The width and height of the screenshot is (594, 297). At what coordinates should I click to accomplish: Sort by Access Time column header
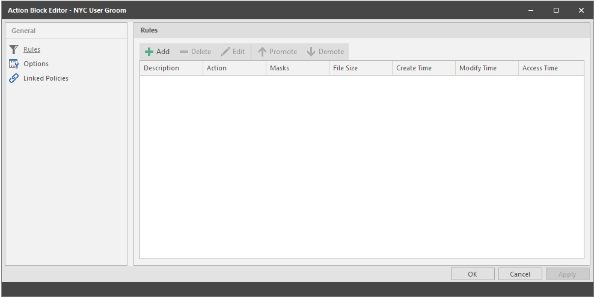(x=551, y=68)
